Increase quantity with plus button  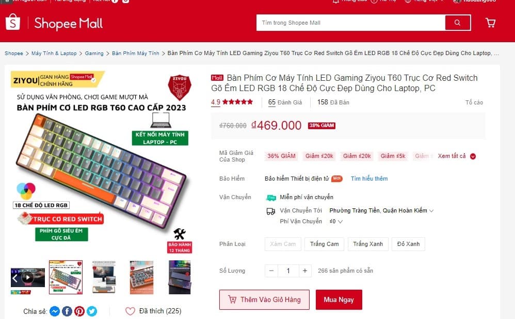coord(305,271)
